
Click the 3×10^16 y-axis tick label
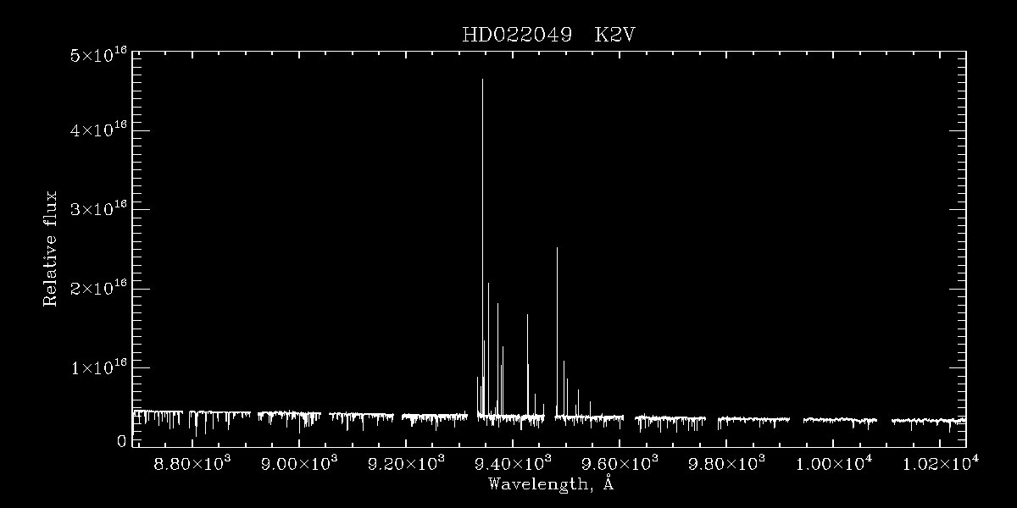(97, 209)
